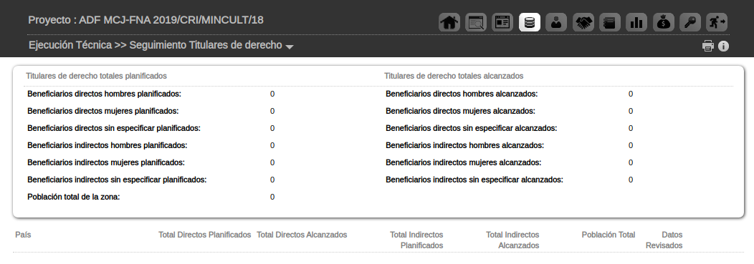The height and width of the screenshot is (264, 754).
Task: Click the 0 value for indirectos mujeres alcanzados
Action: tap(631, 162)
